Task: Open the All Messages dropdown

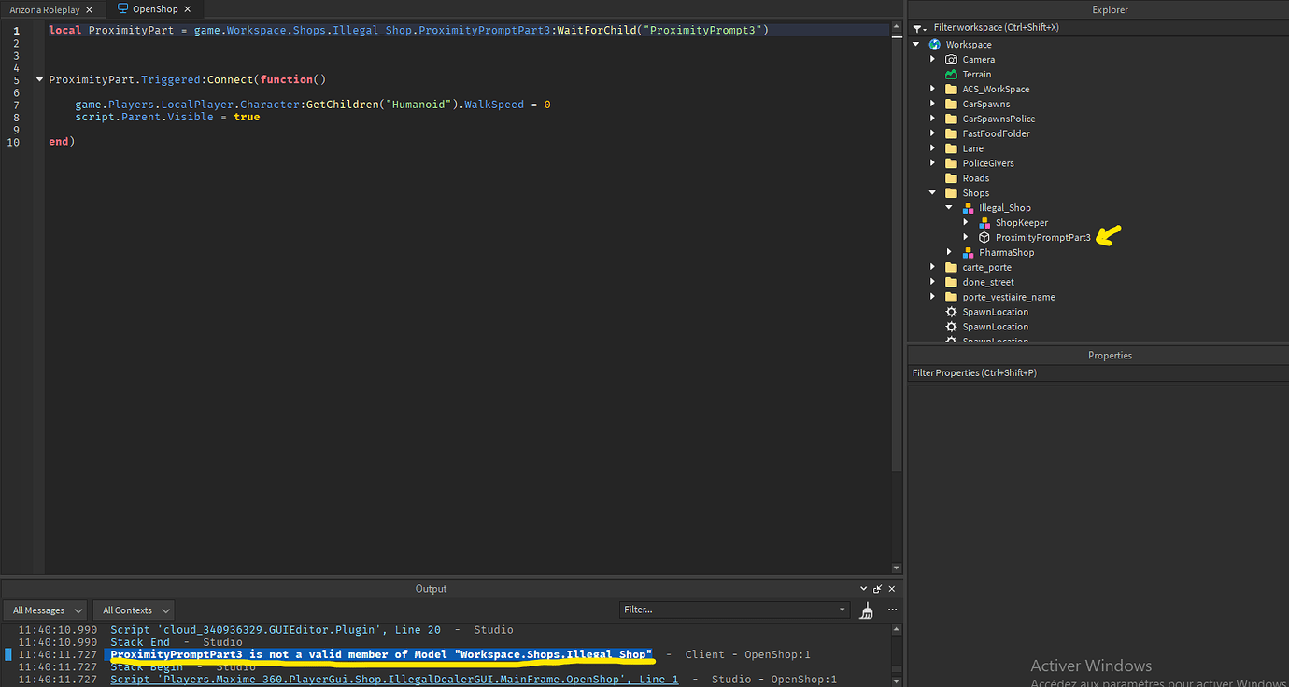Action: coord(44,610)
